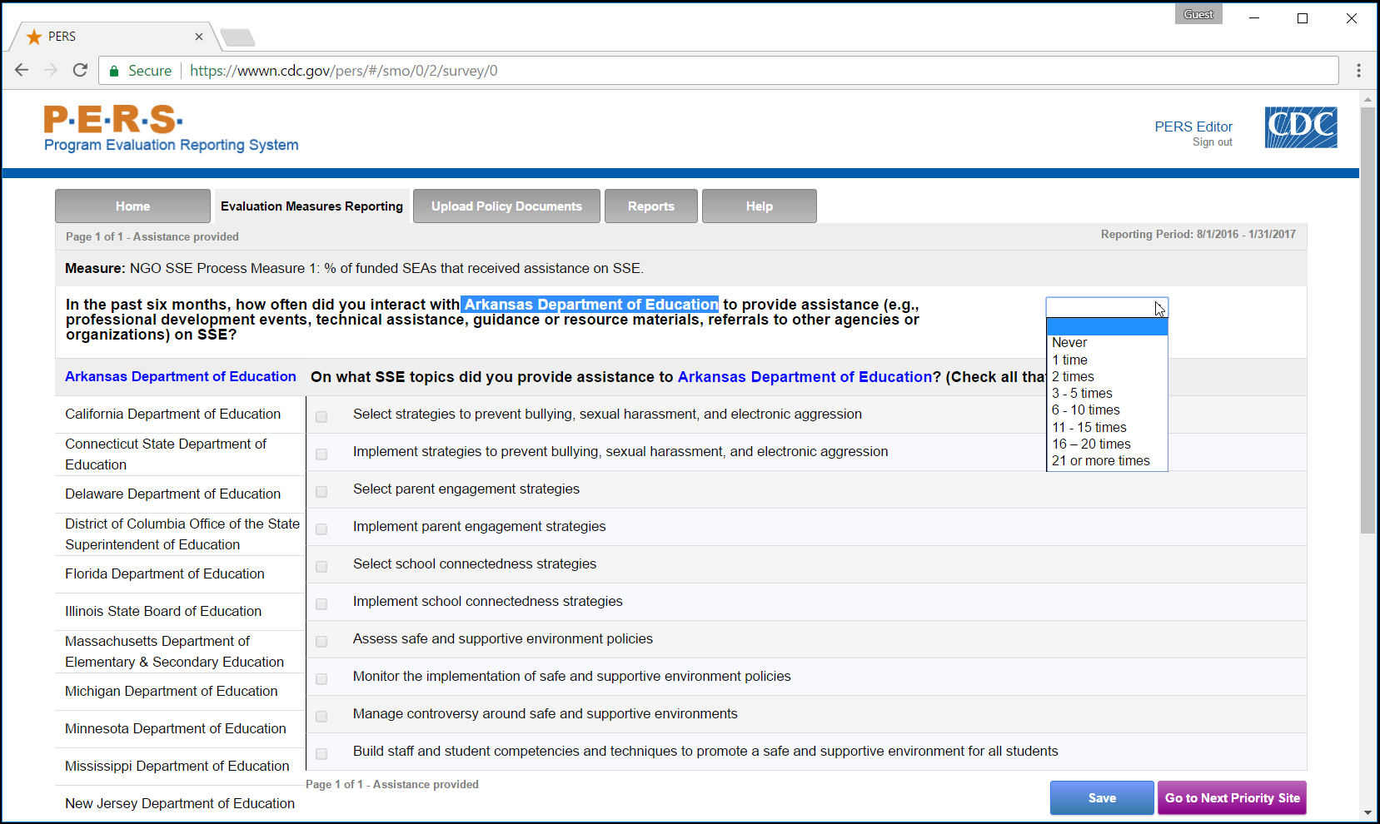The width and height of the screenshot is (1380, 824).
Task: Check Implement school connectedness strategies
Action: 321,604
